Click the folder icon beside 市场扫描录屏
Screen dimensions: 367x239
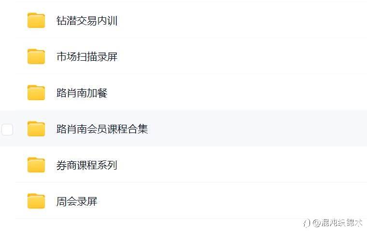pyautogui.click(x=36, y=57)
